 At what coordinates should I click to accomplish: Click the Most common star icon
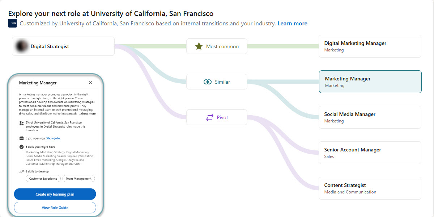pyautogui.click(x=199, y=46)
